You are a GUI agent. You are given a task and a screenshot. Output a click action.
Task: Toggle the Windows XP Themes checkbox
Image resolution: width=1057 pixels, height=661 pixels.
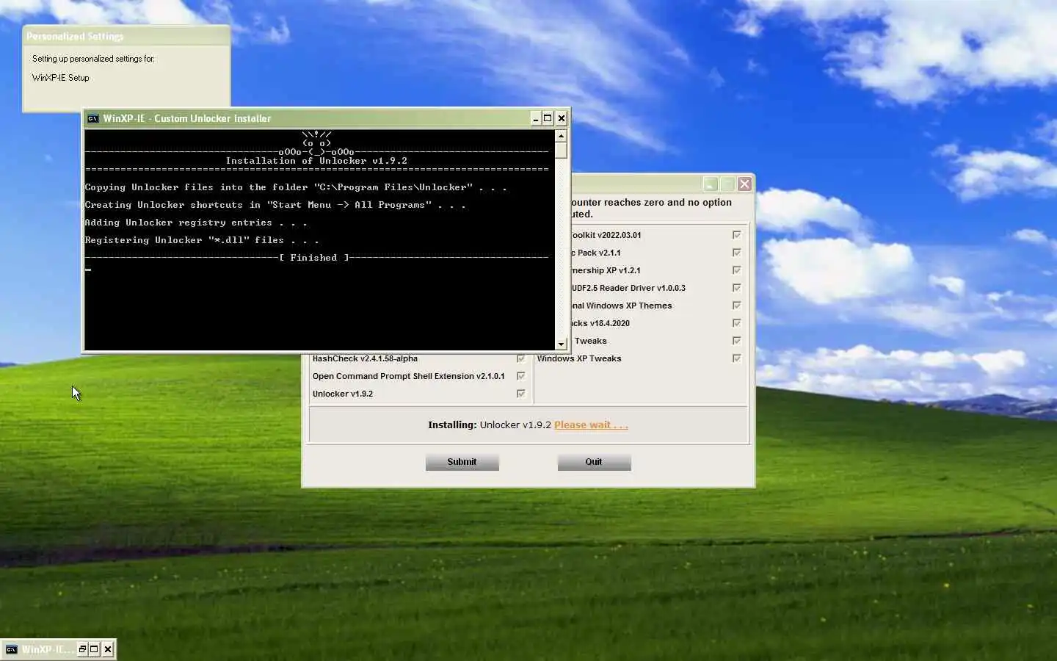(x=737, y=306)
